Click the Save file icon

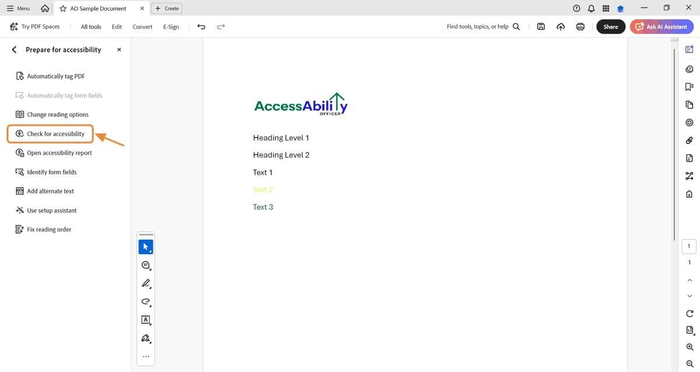541,26
